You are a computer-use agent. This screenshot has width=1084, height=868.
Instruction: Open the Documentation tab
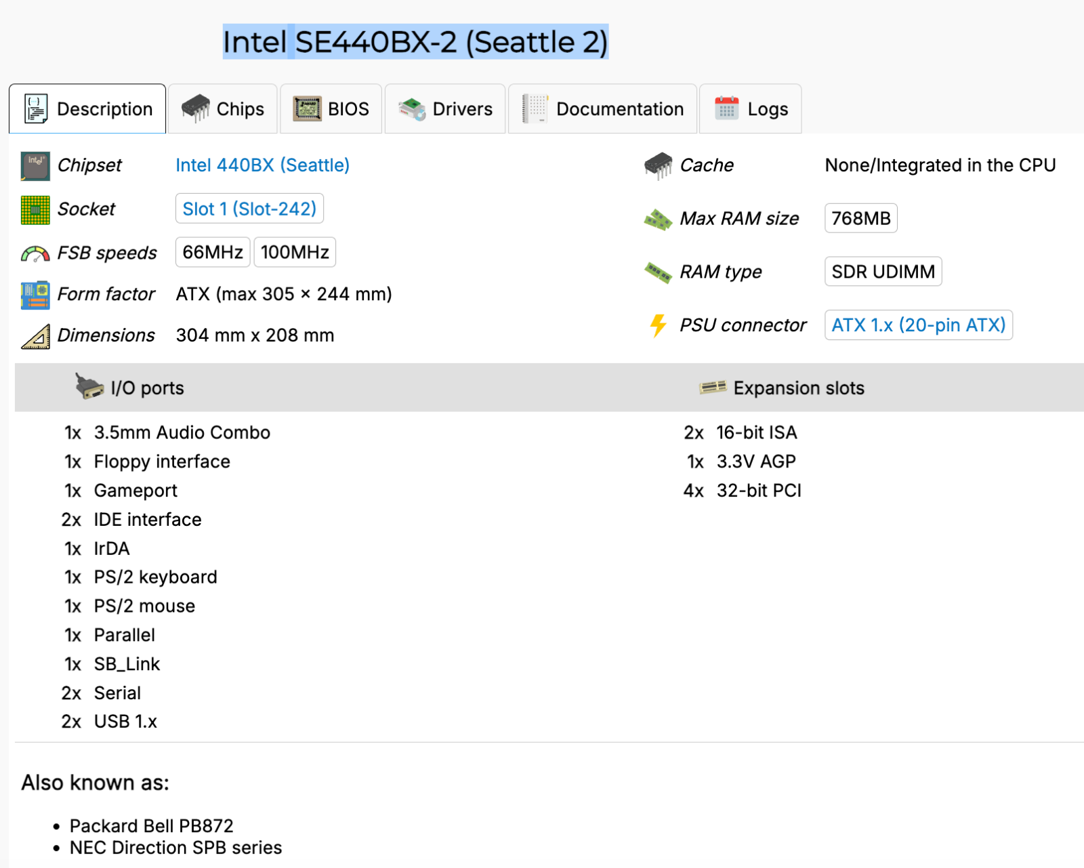click(602, 108)
